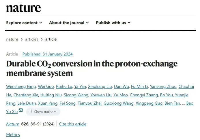
Task: Open the Published: 31 January 2024 link
Action: (47, 54)
